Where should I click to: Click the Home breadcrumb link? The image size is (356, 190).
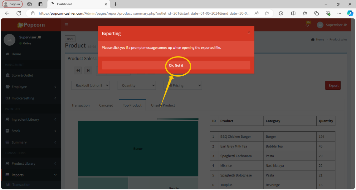point(318,39)
